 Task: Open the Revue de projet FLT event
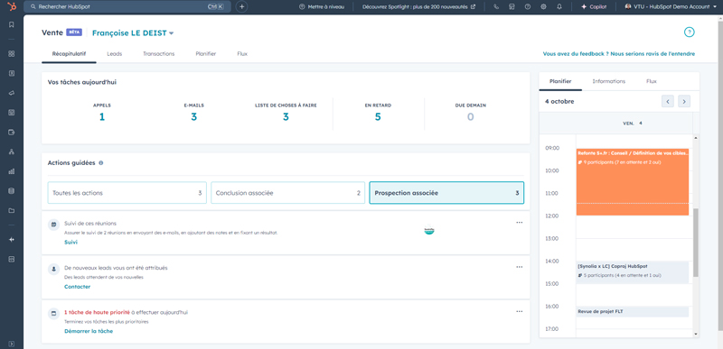pyautogui.click(x=632, y=312)
